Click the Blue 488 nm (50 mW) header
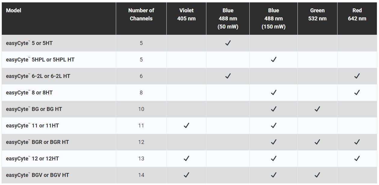379x185 pixels. coord(228,19)
